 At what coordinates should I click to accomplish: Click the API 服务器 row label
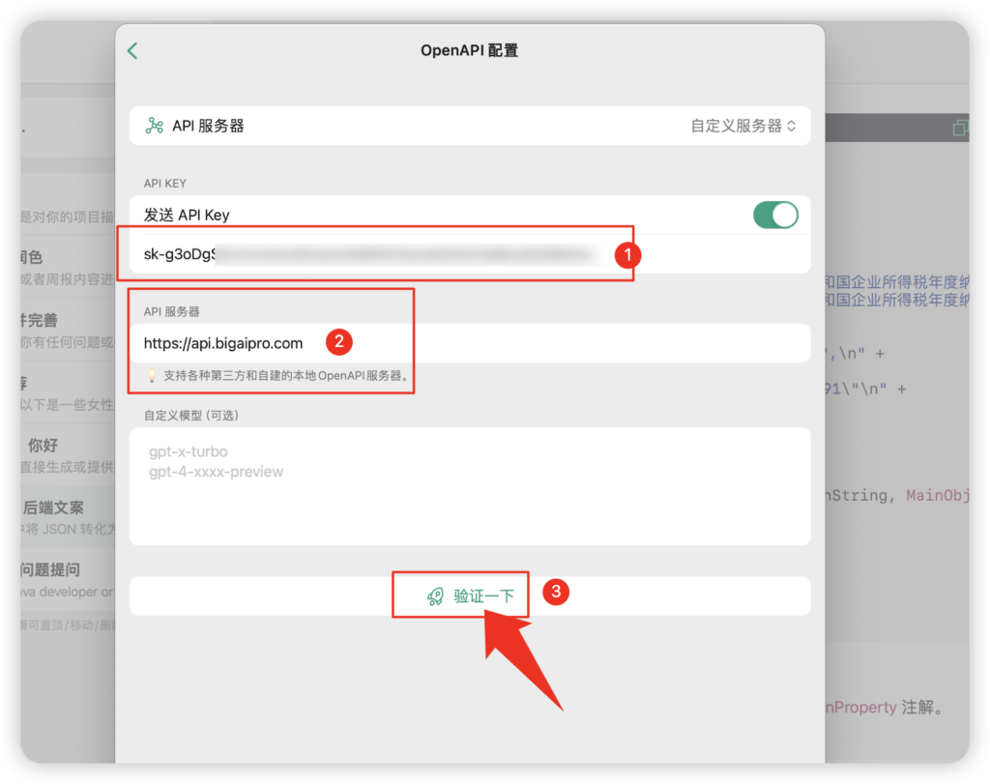[x=209, y=127]
